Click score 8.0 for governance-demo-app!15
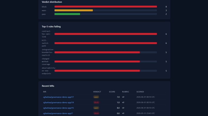Image resolution: width=208 pixels, height=116 pixels. tap(118, 108)
